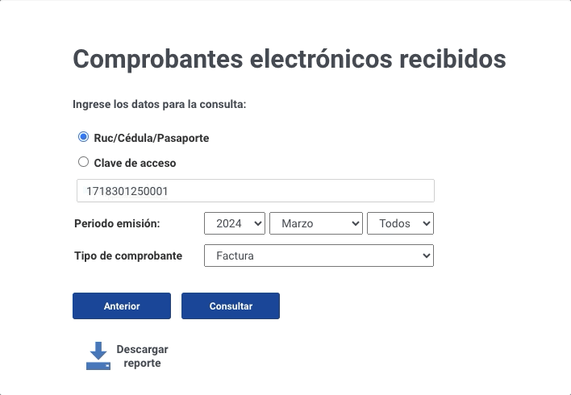Select the Clave de acceso radio button
Viewport: 571px width, 395px height.
(x=83, y=162)
